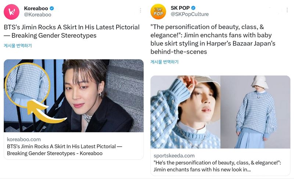The width and height of the screenshot is (294, 179).
Task: Open the Koreaboo profile avatar
Action: pyautogui.click(x=12, y=12)
